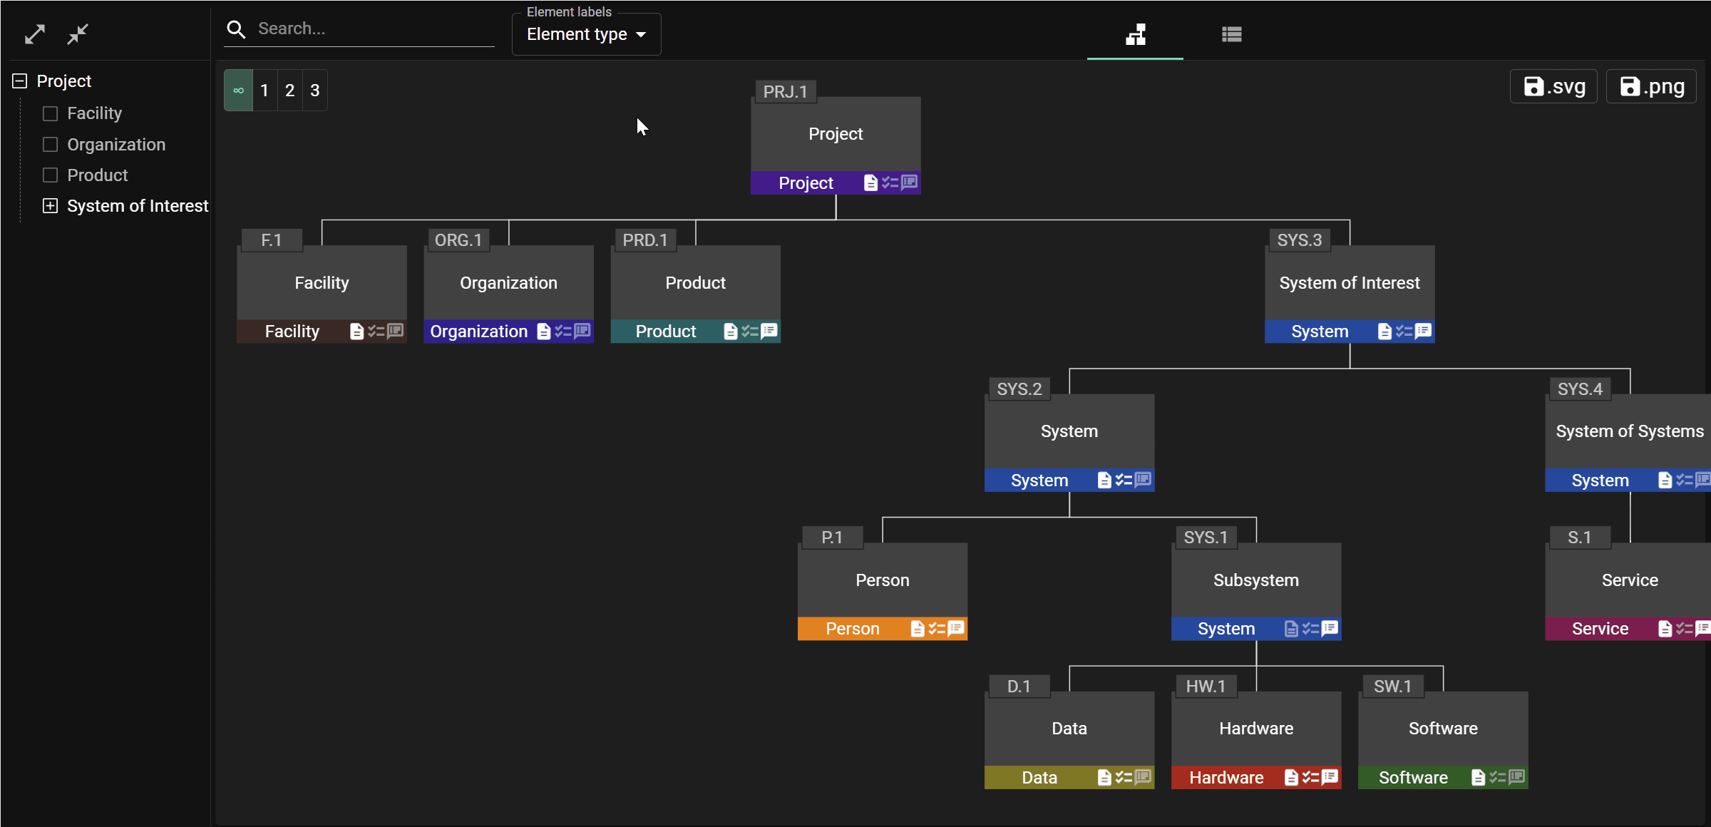Check the Organization checkbox in sidebar

[50, 144]
